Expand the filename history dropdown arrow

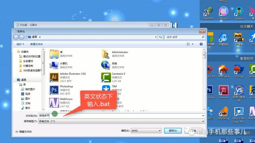click(203, 116)
